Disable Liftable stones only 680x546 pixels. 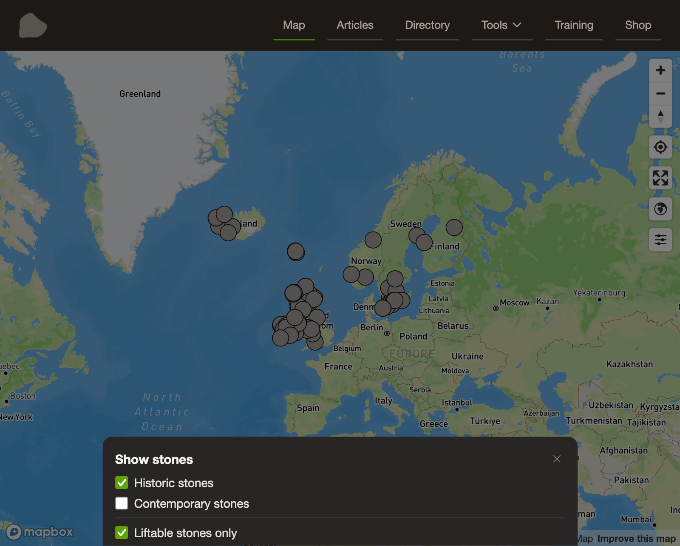tap(122, 533)
